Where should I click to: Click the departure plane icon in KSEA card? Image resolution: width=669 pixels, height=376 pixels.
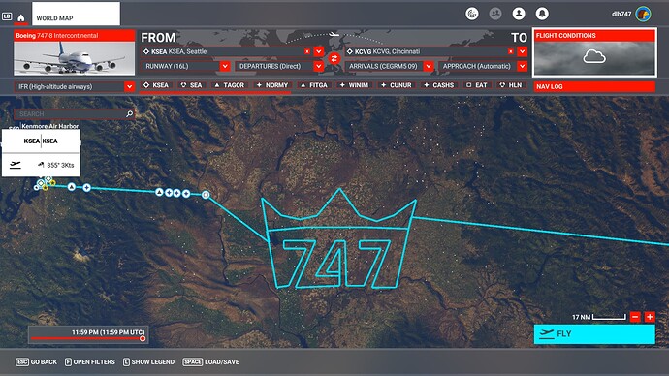pyautogui.click(x=16, y=165)
